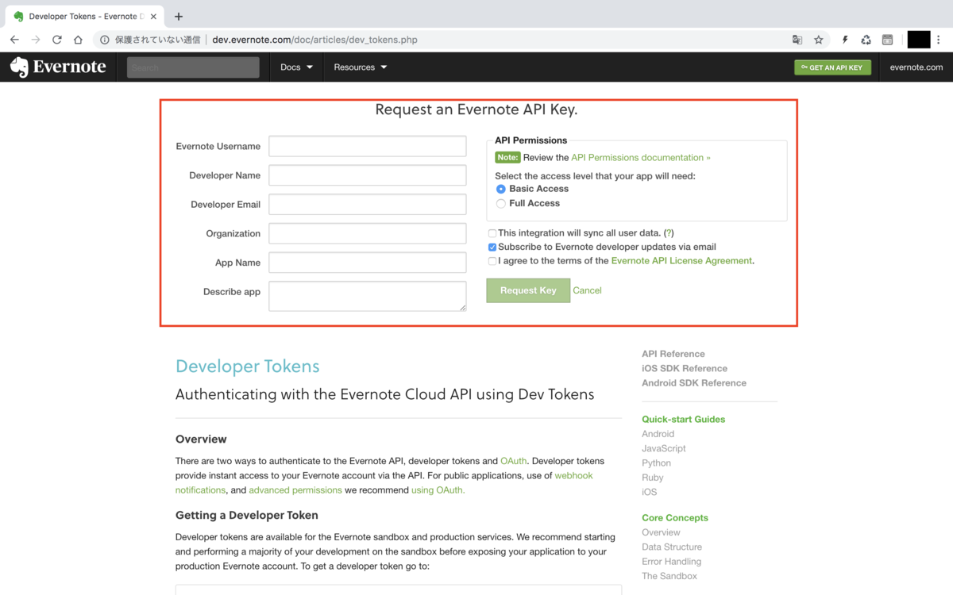Focus the Evernote Username field

tap(368, 146)
